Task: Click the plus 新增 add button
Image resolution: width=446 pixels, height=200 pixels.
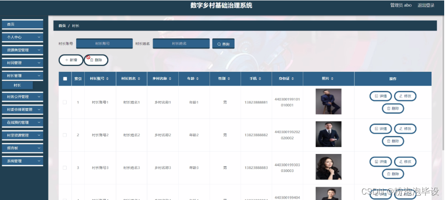Action: pyautogui.click(x=71, y=60)
